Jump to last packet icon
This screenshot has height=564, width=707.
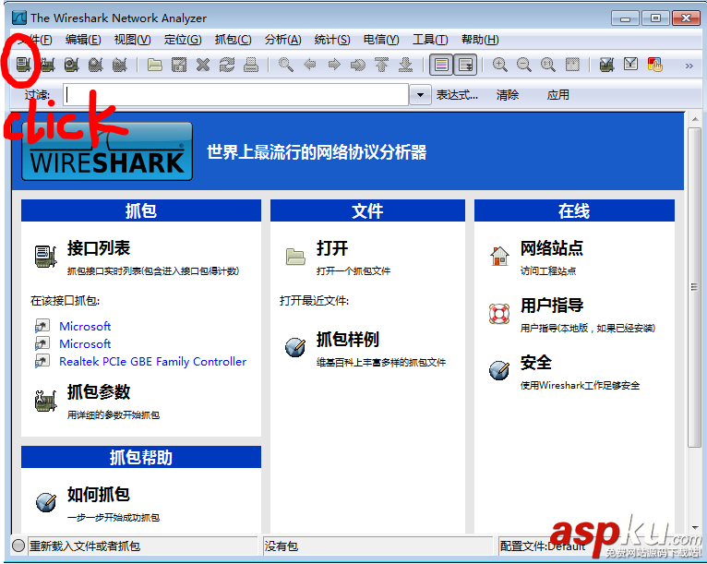[406, 65]
